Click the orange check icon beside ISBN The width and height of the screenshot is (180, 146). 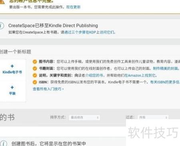[x=35, y=82]
